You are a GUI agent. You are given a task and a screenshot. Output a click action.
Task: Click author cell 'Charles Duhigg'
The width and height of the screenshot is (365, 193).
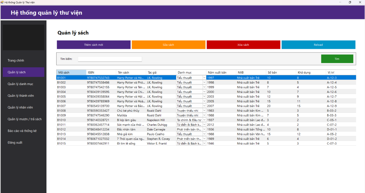[x=161, y=125]
